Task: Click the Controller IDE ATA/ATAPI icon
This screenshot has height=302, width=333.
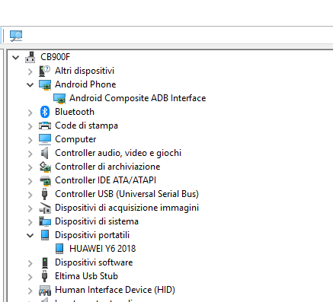Action: point(45,180)
